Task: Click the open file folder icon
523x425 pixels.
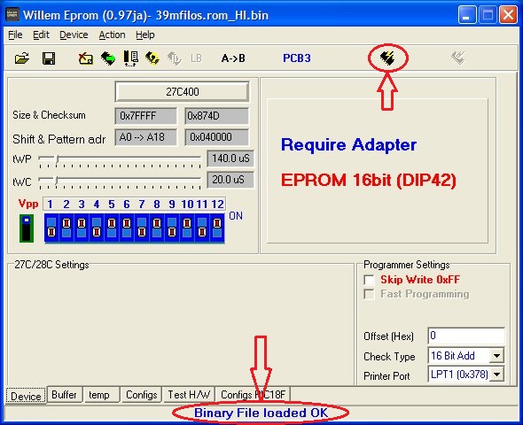Action: 22,58
